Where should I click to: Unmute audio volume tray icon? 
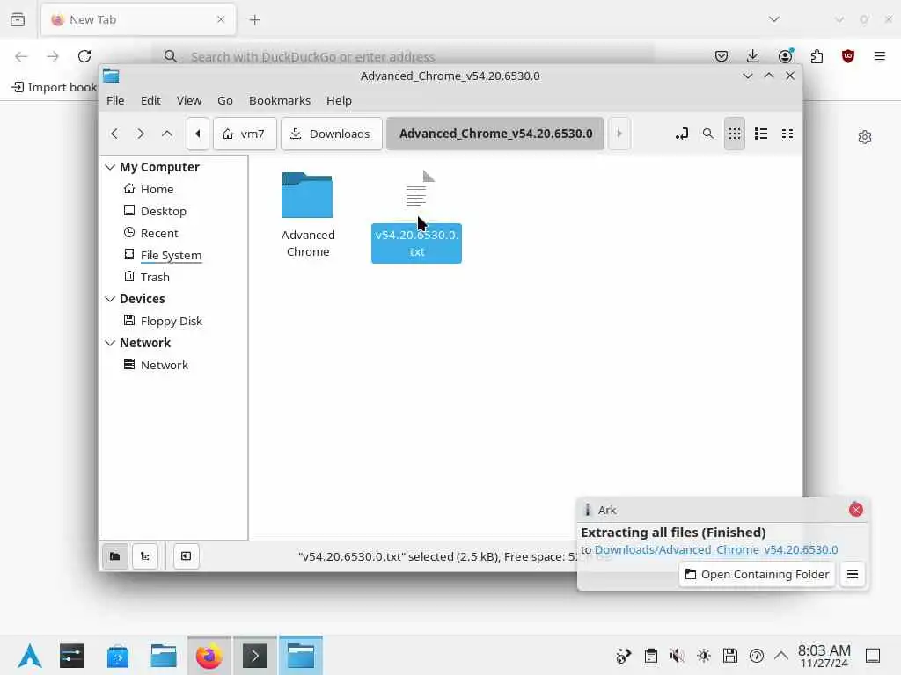(677, 656)
